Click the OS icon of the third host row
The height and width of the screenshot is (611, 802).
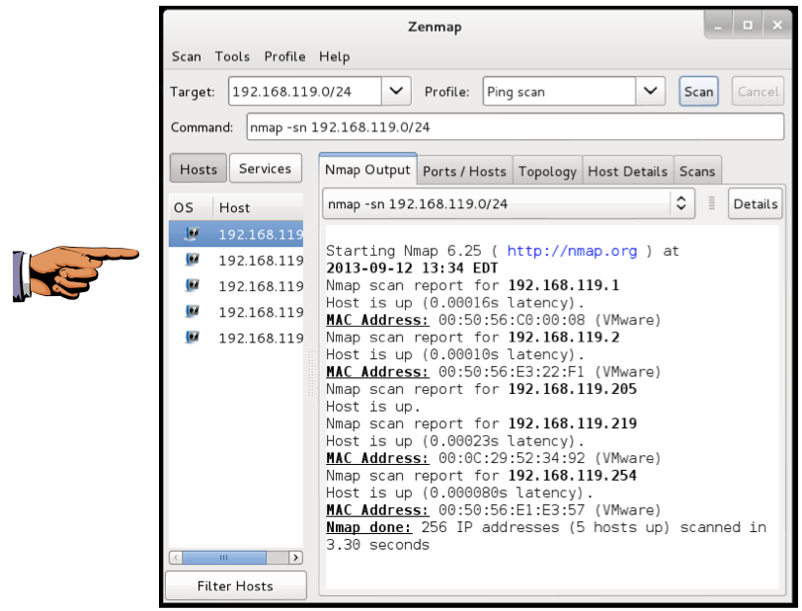point(192,285)
